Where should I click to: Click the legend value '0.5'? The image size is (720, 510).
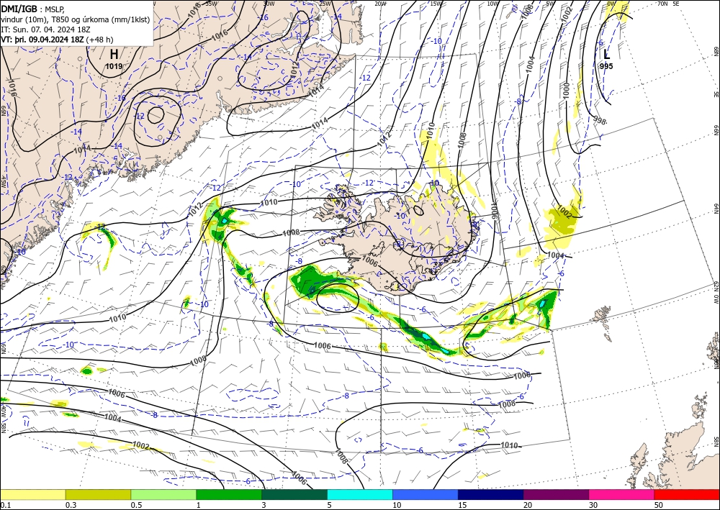(x=136, y=505)
